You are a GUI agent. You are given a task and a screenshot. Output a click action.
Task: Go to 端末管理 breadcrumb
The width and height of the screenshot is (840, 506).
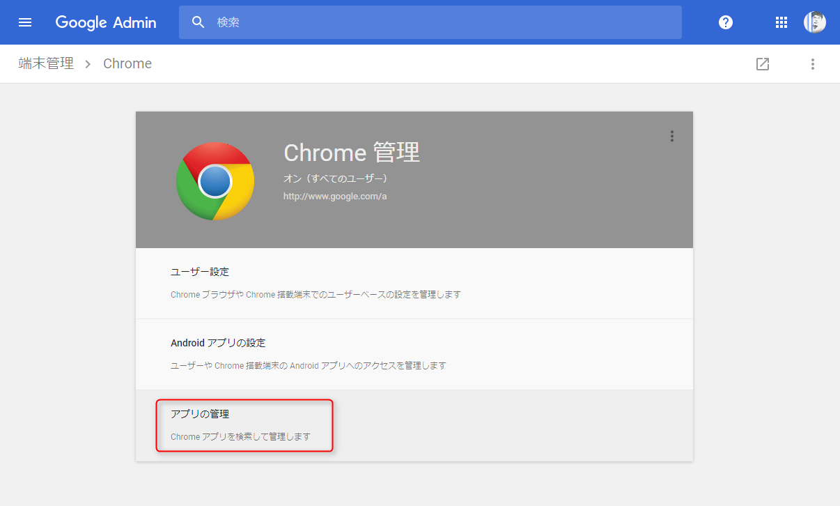pos(46,63)
